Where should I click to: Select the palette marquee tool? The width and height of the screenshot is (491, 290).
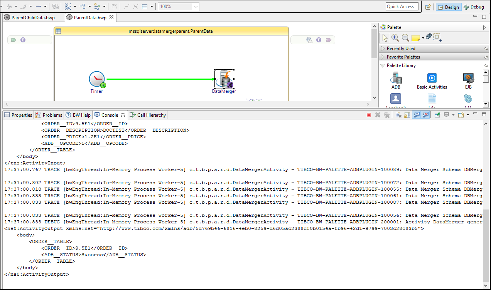click(437, 37)
